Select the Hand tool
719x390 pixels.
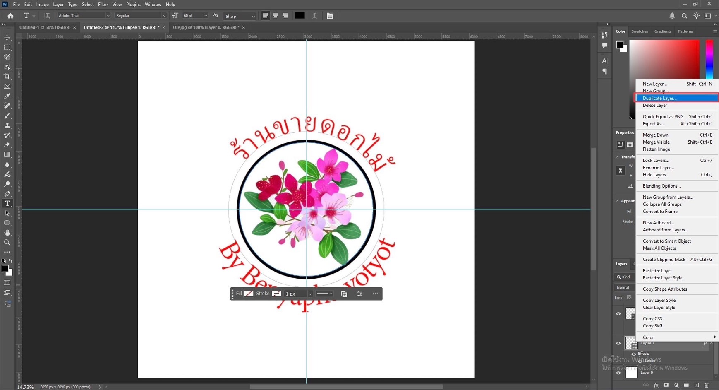(7, 233)
